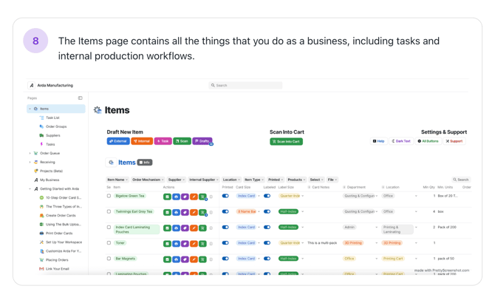Image resolution: width=495 pixels, height=300 pixels.
Task: Click the green Scan Into Cart button
Action: [x=286, y=141]
